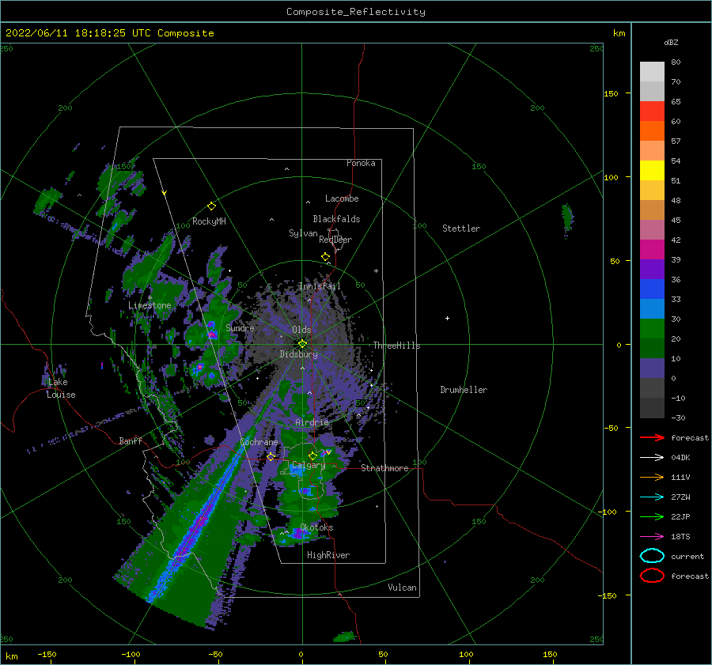Click the -50 tick on right axis

(x=611, y=428)
